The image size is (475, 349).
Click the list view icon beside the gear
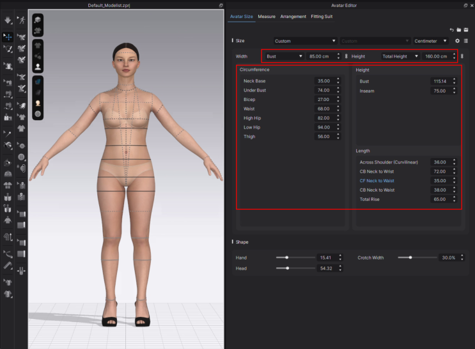coord(466,41)
